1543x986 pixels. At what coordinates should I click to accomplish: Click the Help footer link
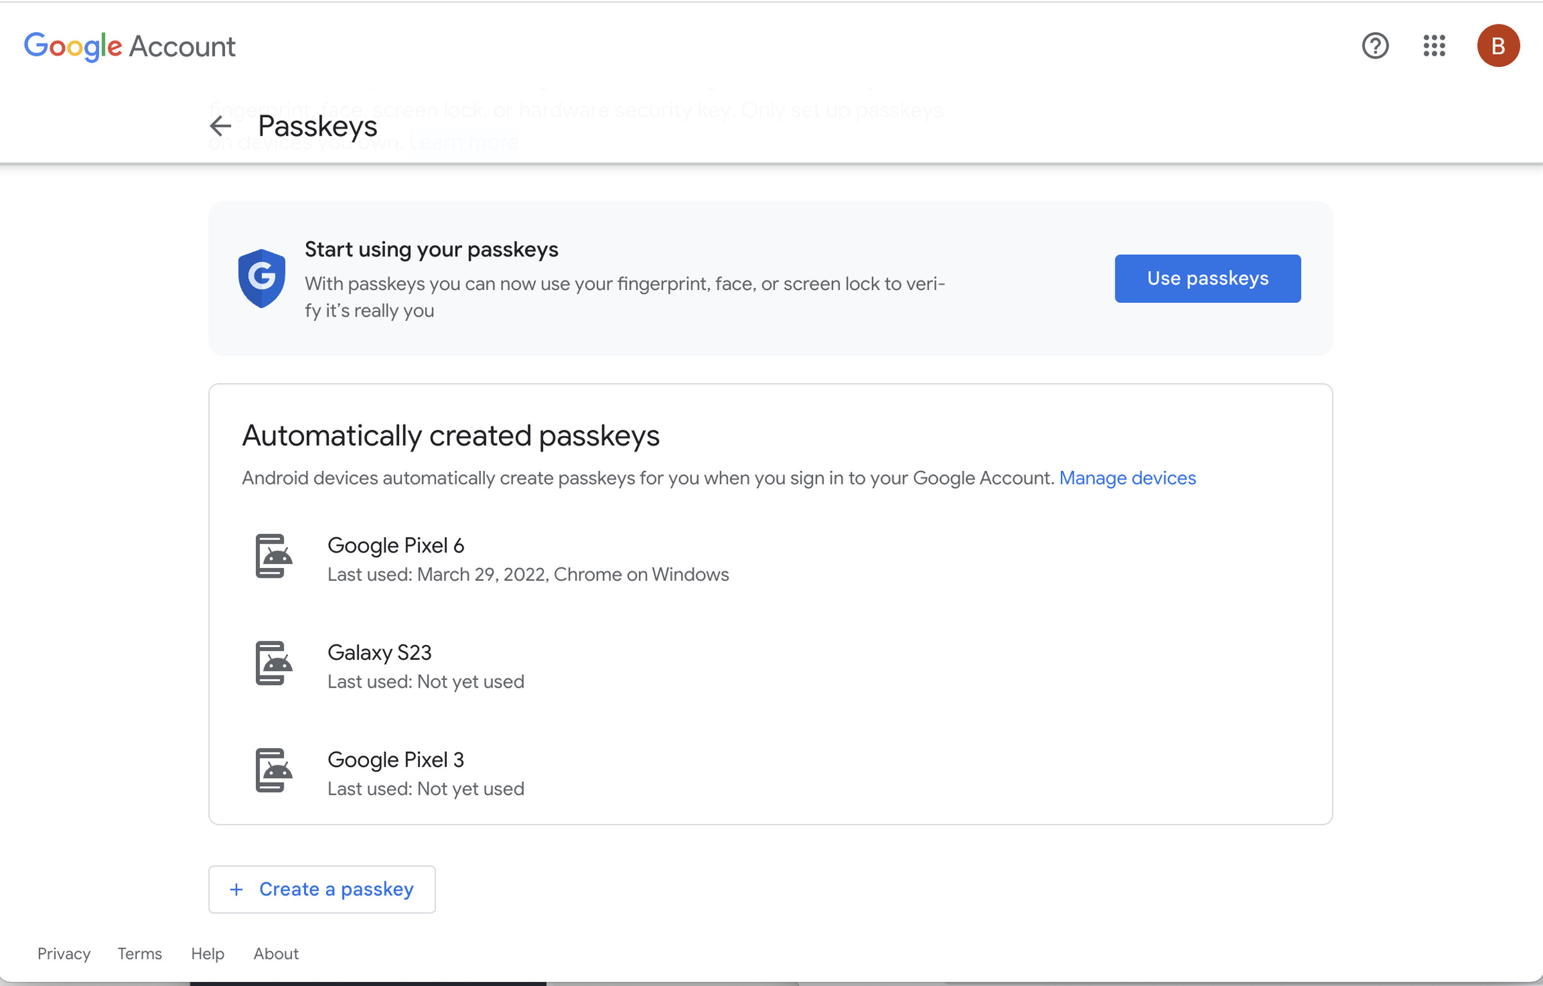coord(207,952)
